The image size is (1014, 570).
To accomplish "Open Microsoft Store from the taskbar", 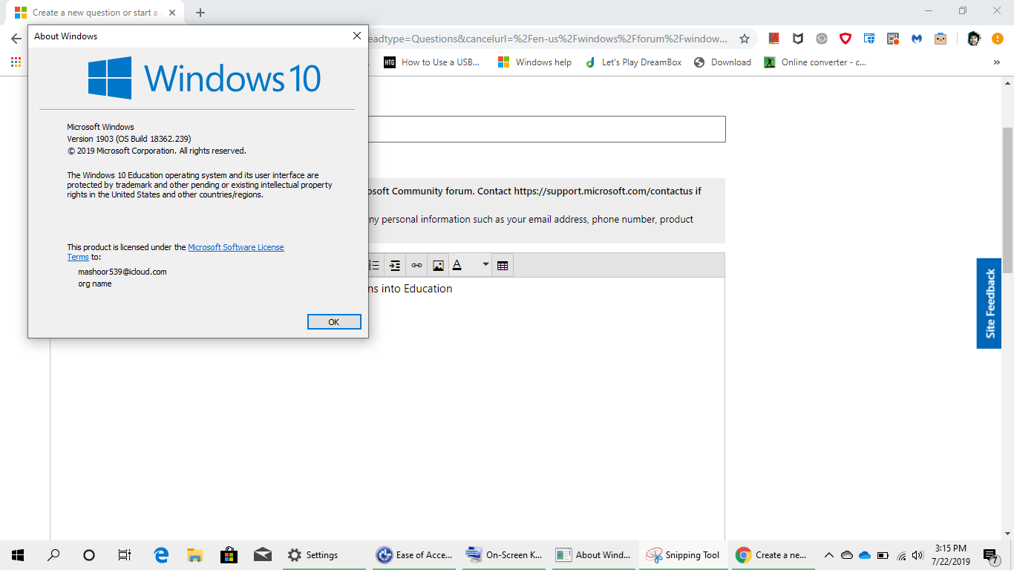I will [x=229, y=555].
